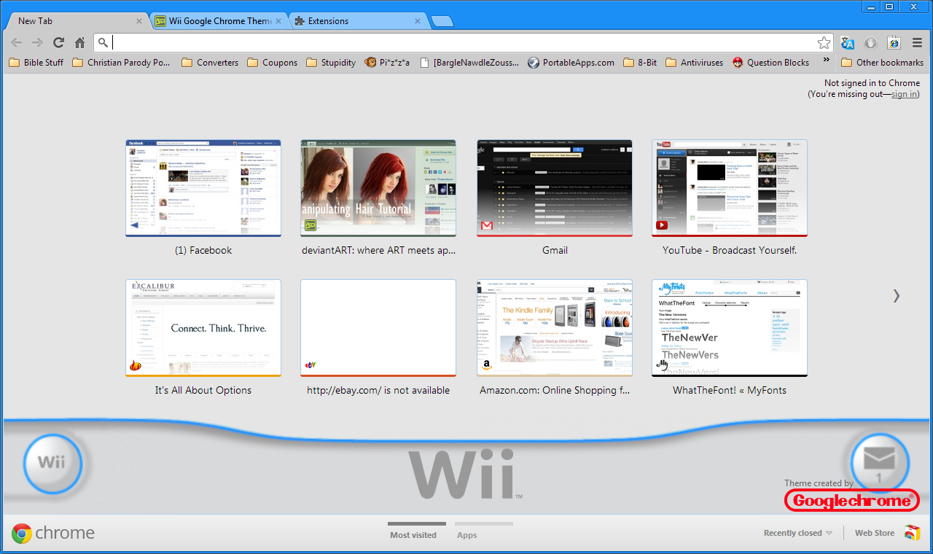The width and height of the screenshot is (933, 554).
Task: Open the Google Translate extension icon
Action: pyautogui.click(x=847, y=43)
